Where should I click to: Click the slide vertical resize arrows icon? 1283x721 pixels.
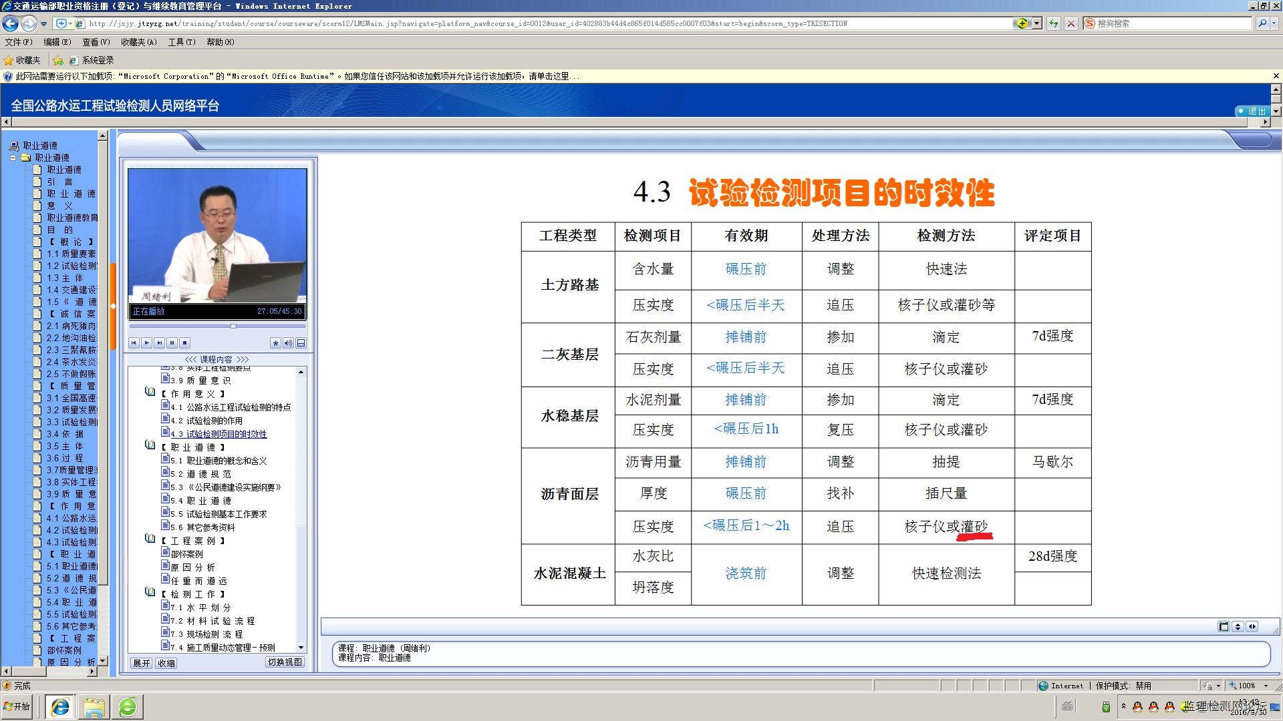[1238, 626]
